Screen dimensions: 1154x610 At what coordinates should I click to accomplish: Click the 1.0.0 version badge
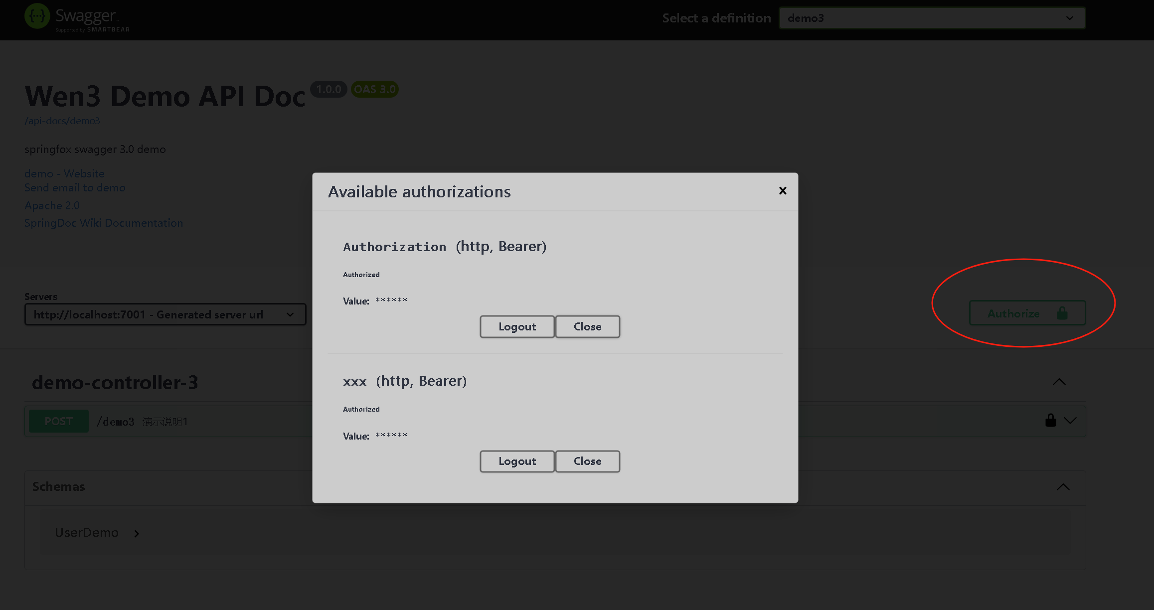click(329, 89)
